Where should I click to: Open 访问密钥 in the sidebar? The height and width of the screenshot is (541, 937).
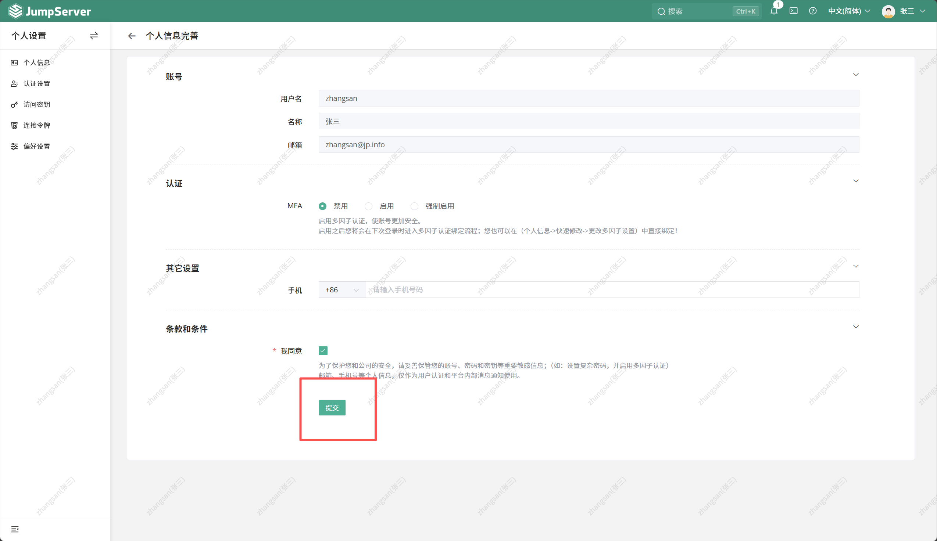click(x=36, y=104)
